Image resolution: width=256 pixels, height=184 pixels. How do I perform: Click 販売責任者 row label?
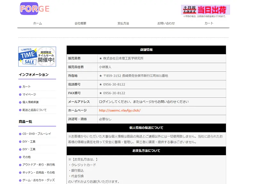(x=76, y=67)
